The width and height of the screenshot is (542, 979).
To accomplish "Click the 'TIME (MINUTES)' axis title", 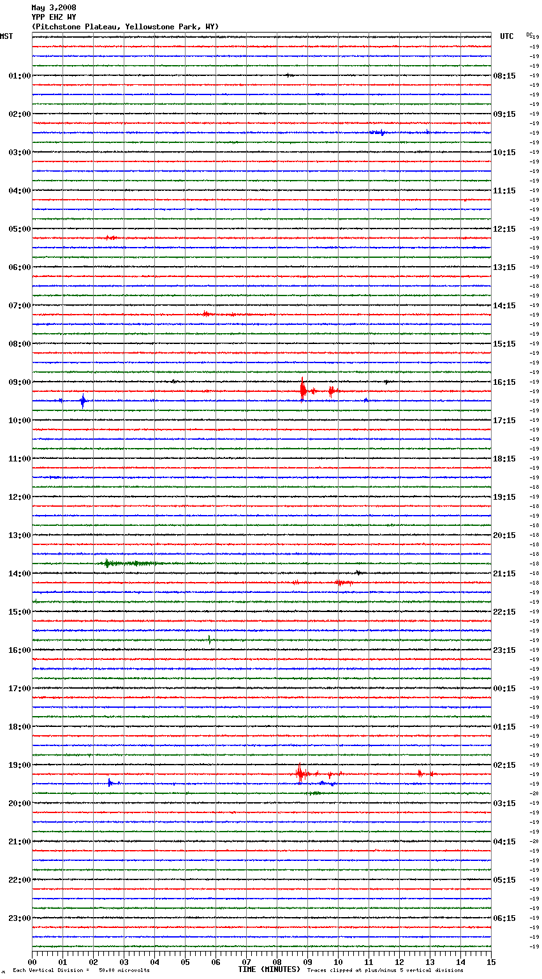I will click(x=269, y=969).
